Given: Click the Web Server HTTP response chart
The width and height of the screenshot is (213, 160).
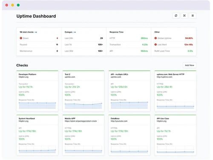Looking at the screenshot, I should [176, 105].
